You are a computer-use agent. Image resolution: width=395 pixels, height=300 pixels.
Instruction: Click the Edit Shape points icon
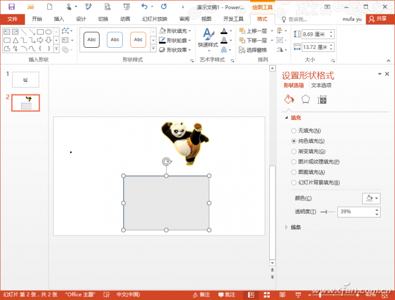click(66, 31)
